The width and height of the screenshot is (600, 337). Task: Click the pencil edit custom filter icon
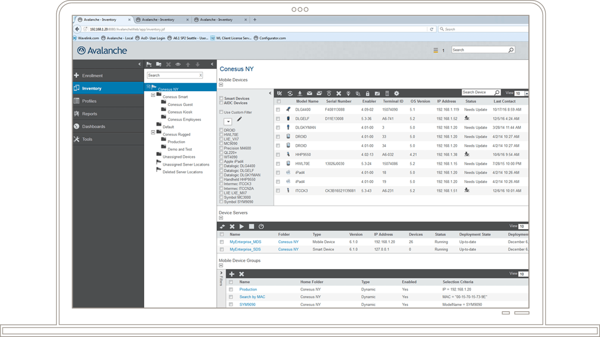click(240, 120)
